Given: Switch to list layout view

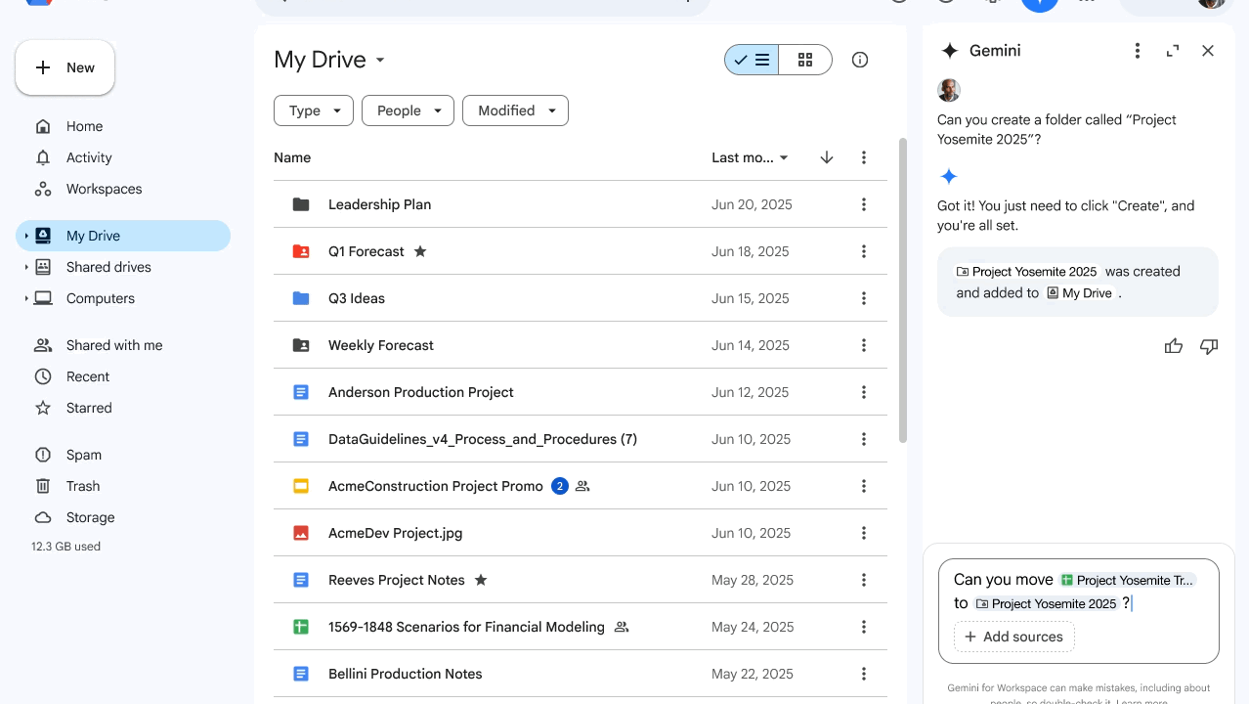Looking at the screenshot, I should pos(752,60).
